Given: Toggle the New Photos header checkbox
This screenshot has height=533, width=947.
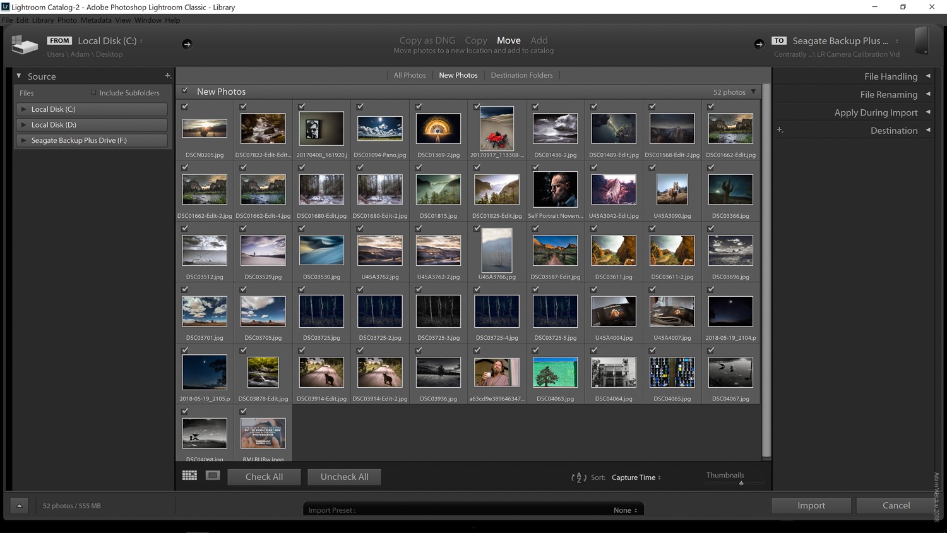Looking at the screenshot, I should click(x=185, y=90).
